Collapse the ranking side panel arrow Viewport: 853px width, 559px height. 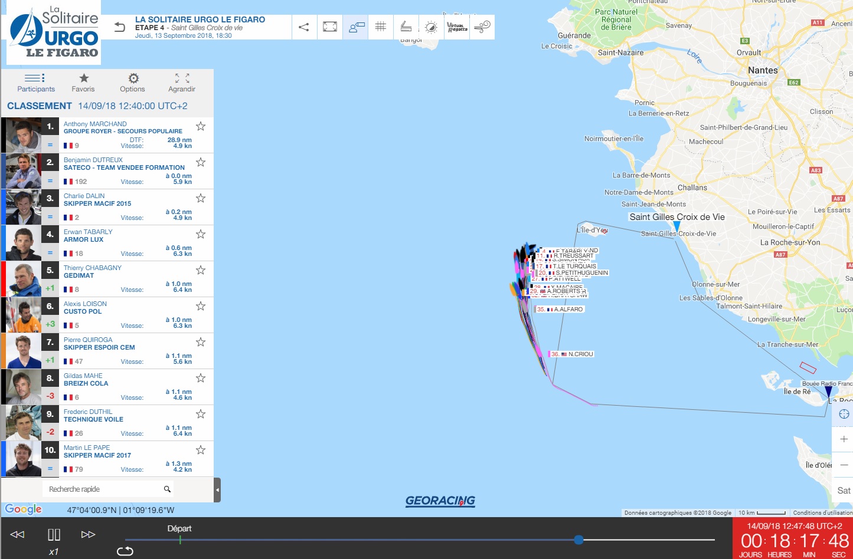[217, 490]
